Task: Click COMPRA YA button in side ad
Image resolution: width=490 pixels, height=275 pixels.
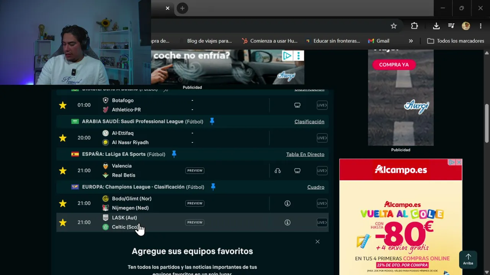Action: (394, 65)
